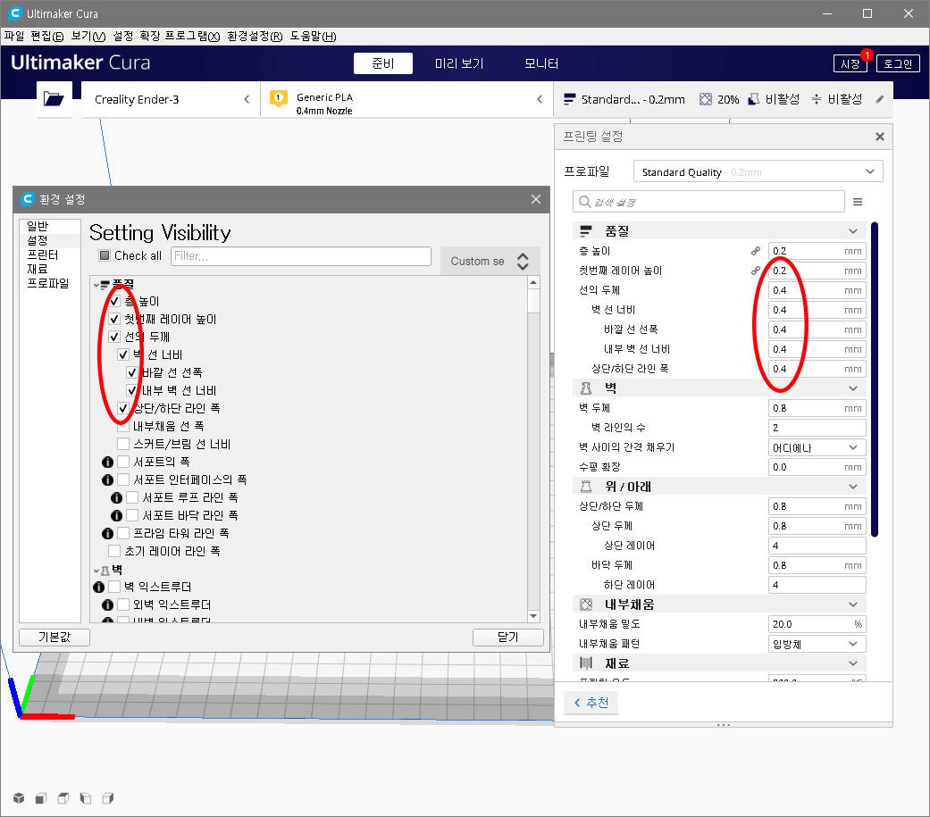Open the 파일 menu
This screenshot has width=930, height=817.
click(14, 37)
